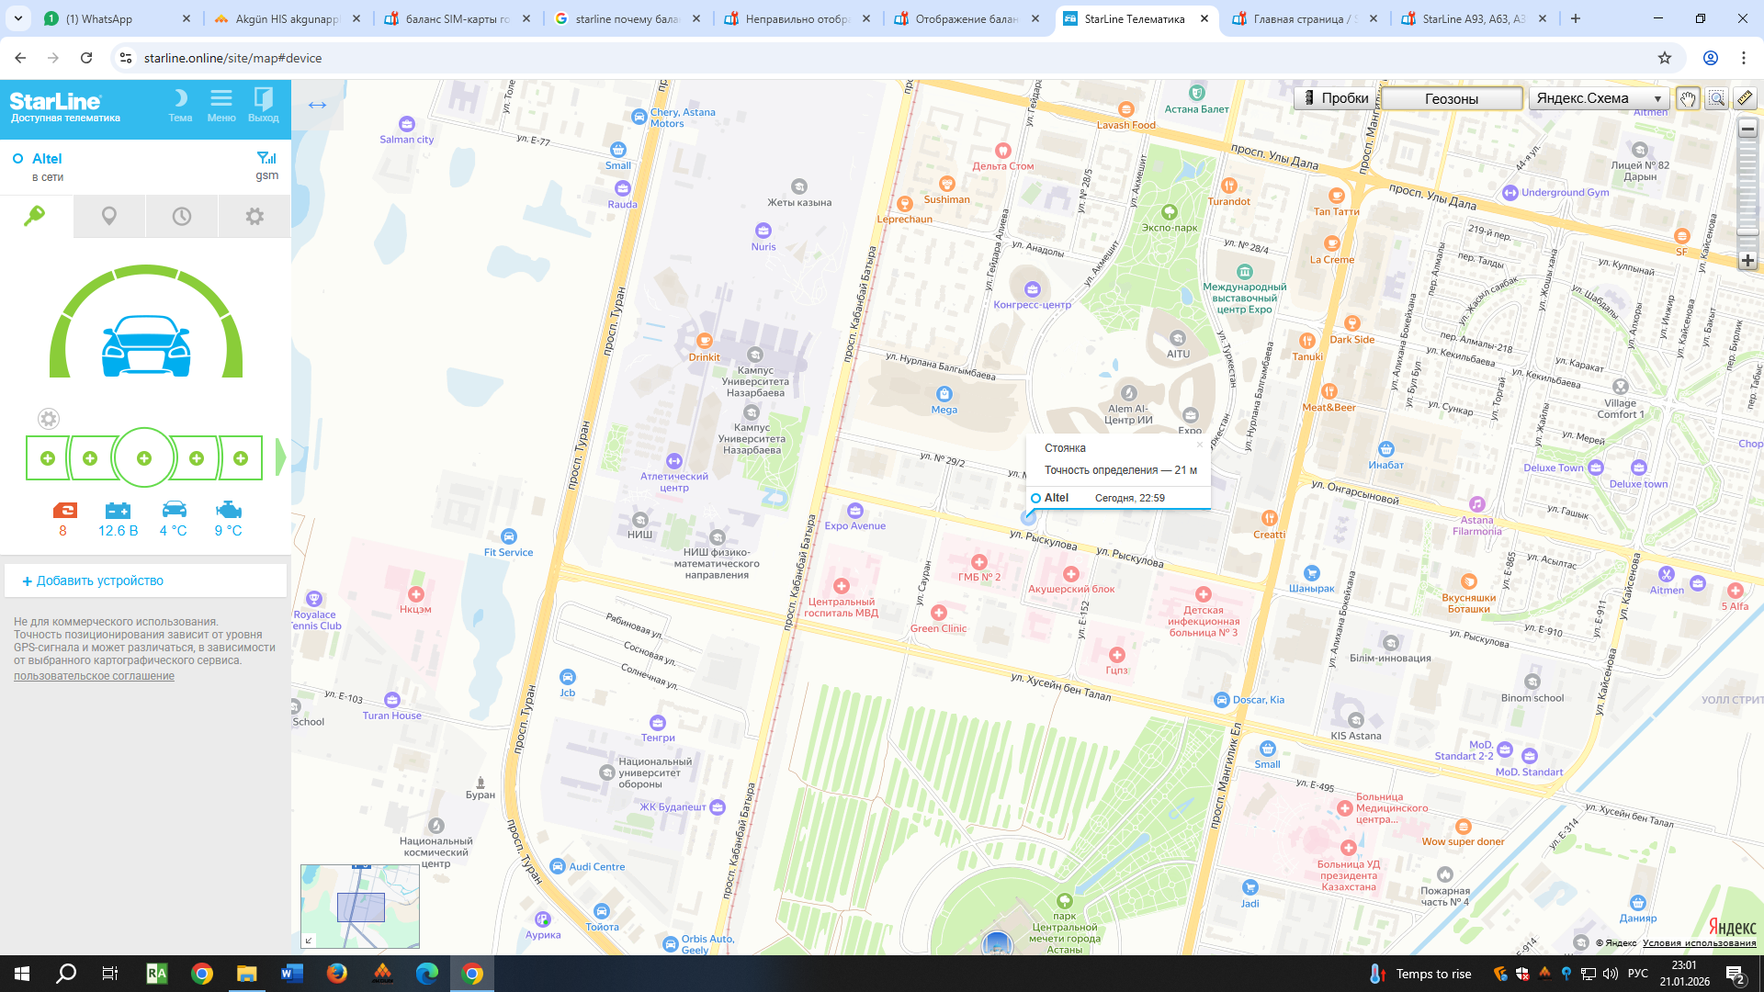Click the engine icon showing 9 °C

pyautogui.click(x=227, y=512)
